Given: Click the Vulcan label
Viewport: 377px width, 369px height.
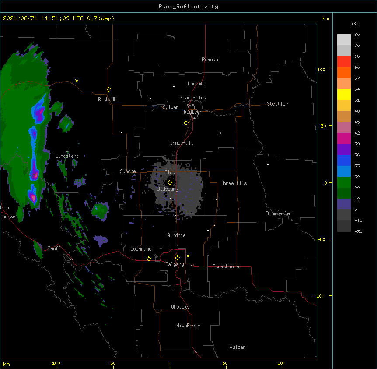Looking at the screenshot, I should pos(237,347).
